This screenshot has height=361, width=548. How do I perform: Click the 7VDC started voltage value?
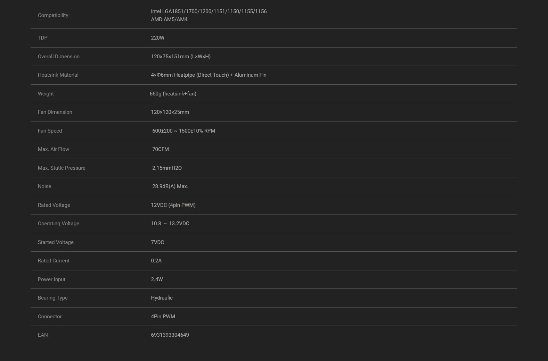157,242
